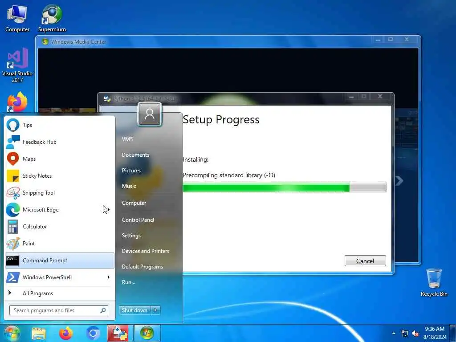Viewport: 456px width, 342px height.
Task: Launch Feedback Hub from Start menu
Action: [x=60, y=142]
